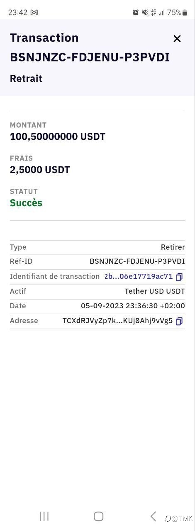The width and height of the screenshot is (195, 531).
Task: Open the transaction hash link ending 06e17719ac71
Action: (138, 276)
